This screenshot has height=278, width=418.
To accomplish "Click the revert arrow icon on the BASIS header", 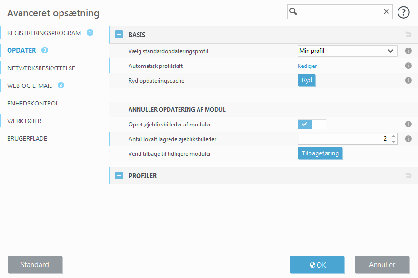I will (408, 34).
